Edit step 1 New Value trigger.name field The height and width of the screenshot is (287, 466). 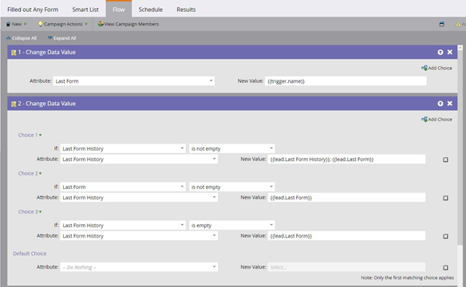pyautogui.click(x=346, y=81)
